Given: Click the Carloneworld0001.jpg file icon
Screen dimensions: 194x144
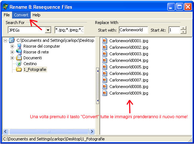Looking at the screenshot, I should pos(104,41).
